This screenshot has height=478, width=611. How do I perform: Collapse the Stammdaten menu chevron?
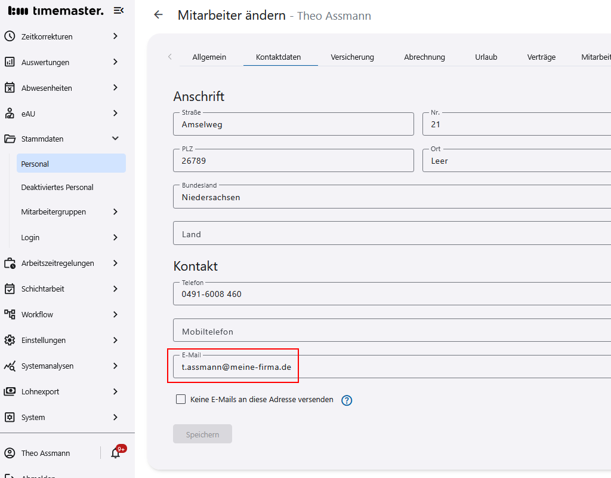[x=115, y=139]
